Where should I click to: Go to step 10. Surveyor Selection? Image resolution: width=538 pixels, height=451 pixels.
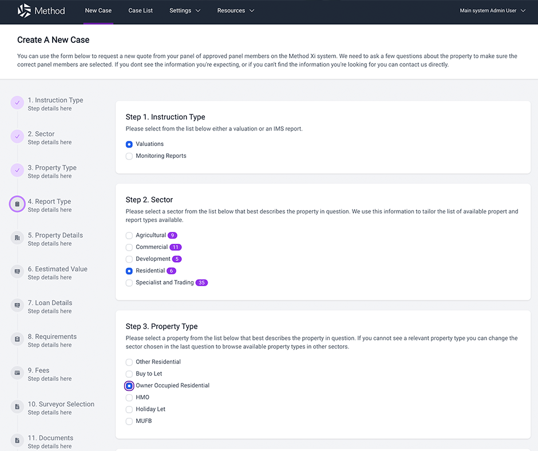tap(61, 404)
